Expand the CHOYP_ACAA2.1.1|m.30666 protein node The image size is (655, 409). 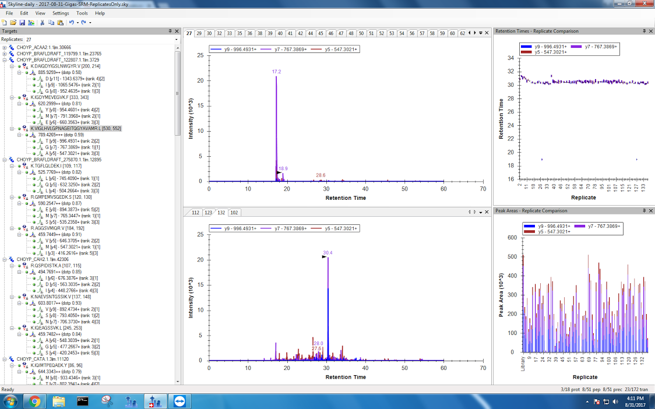pos(5,47)
